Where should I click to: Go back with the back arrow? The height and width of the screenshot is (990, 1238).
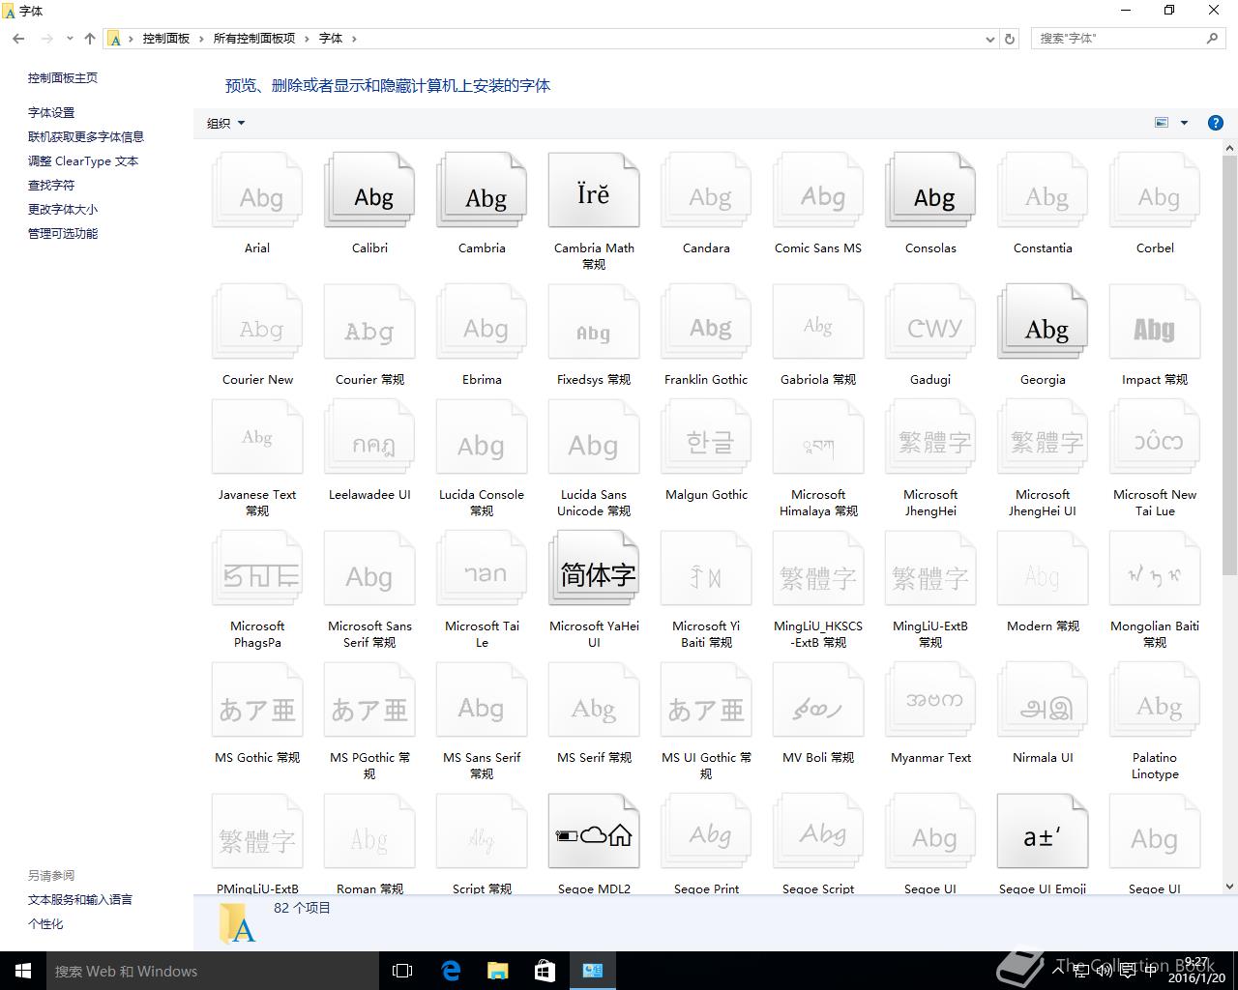[x=18, y=39]
